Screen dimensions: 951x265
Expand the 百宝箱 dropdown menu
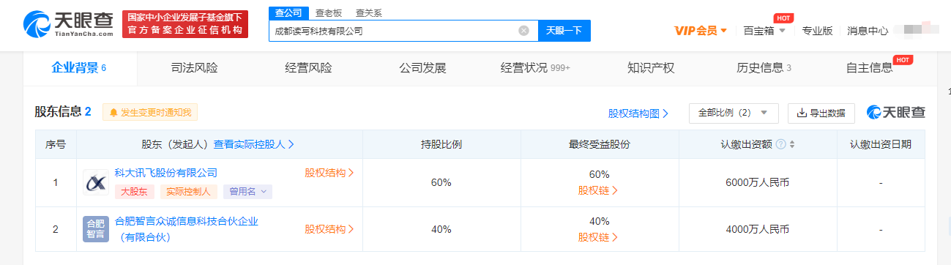click(x=764, y=31)
